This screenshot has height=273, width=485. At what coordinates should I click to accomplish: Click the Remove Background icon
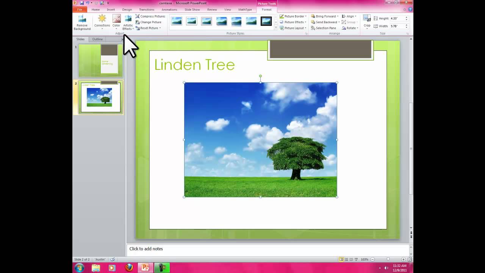pos(82,22)
